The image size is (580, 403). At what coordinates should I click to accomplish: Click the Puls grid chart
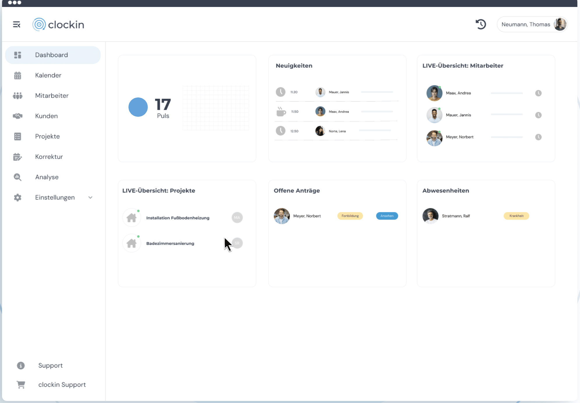(x=216, y=108)
